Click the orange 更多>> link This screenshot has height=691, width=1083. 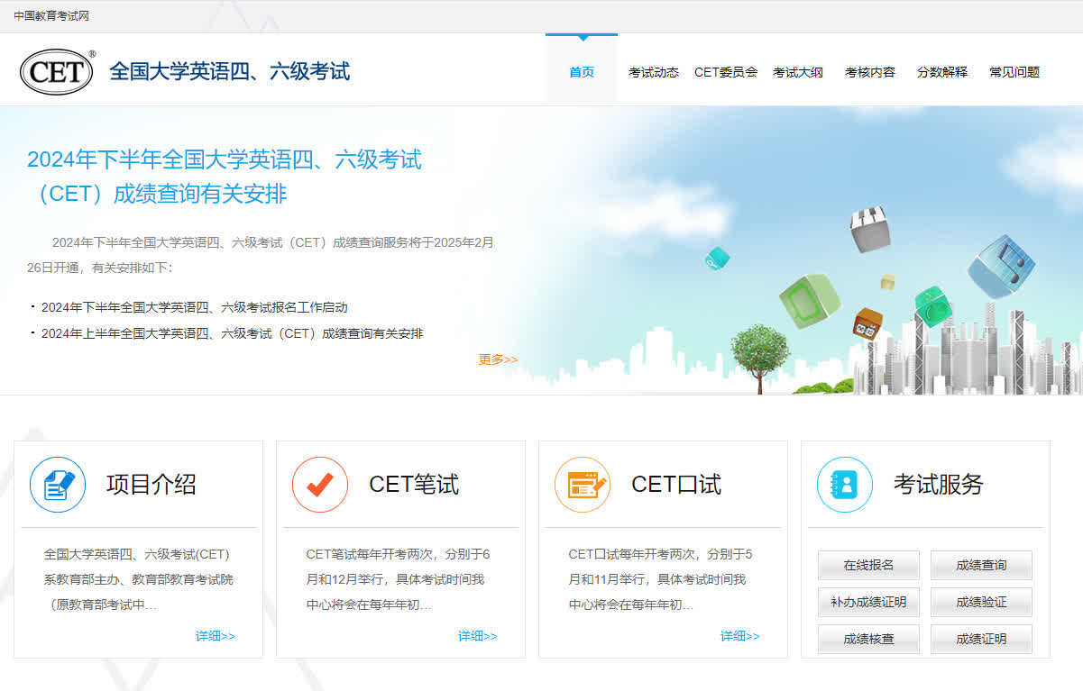pyautogui.click(x=498, y=359)
